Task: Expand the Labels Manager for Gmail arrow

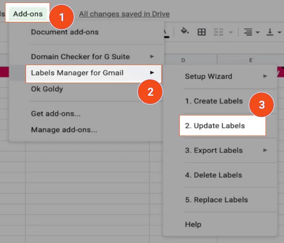Action: click(x=152, y=73)
